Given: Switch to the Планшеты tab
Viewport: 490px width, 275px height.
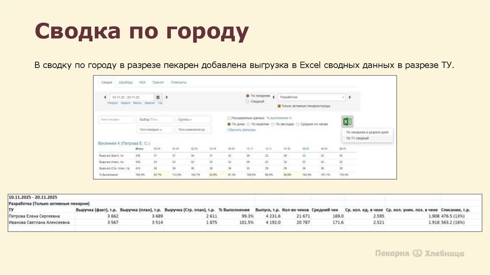Looking at the screenshot, I should pos(178,82).
